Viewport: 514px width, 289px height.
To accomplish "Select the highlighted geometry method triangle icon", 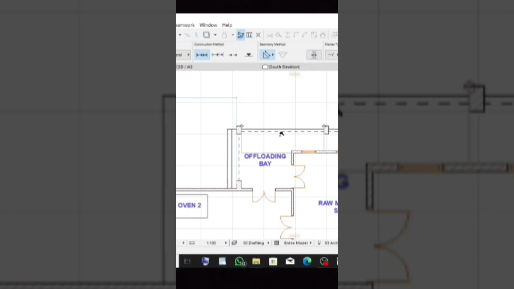I will 267,55.
